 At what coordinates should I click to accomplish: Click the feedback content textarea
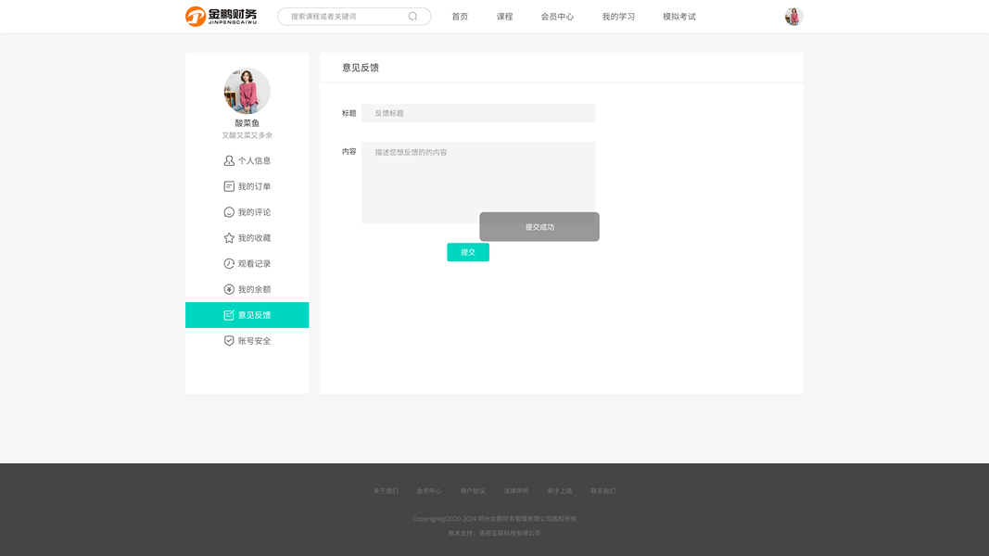(x=478, y=183)
